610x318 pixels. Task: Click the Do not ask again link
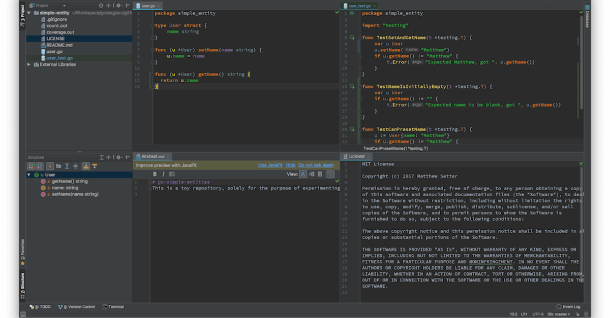point(315,165)
